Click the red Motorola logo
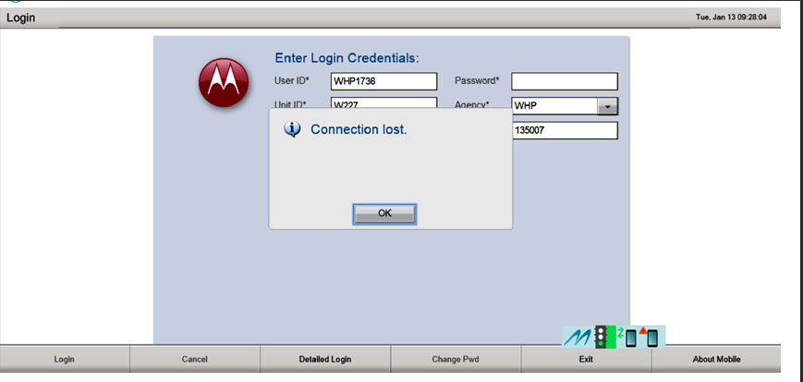Screen dimensions: 803x382 pos(224,82)
